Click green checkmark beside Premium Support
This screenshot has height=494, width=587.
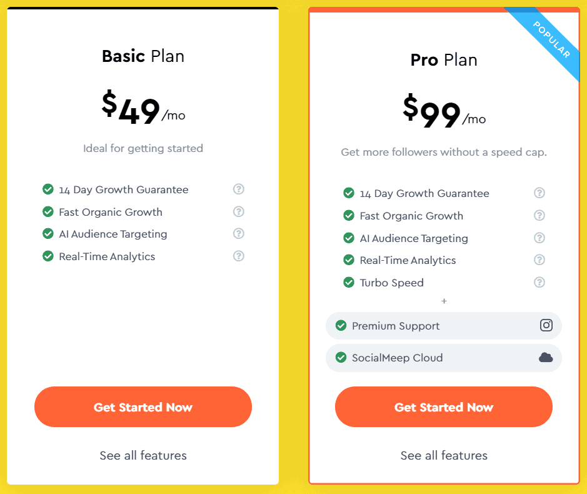(x=341, y=325)
